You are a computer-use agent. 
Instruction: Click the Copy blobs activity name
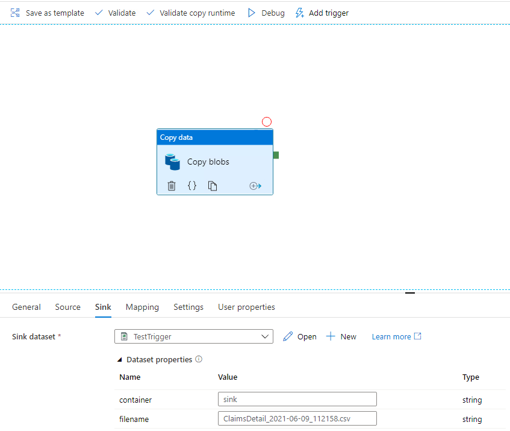click(208, 162)
